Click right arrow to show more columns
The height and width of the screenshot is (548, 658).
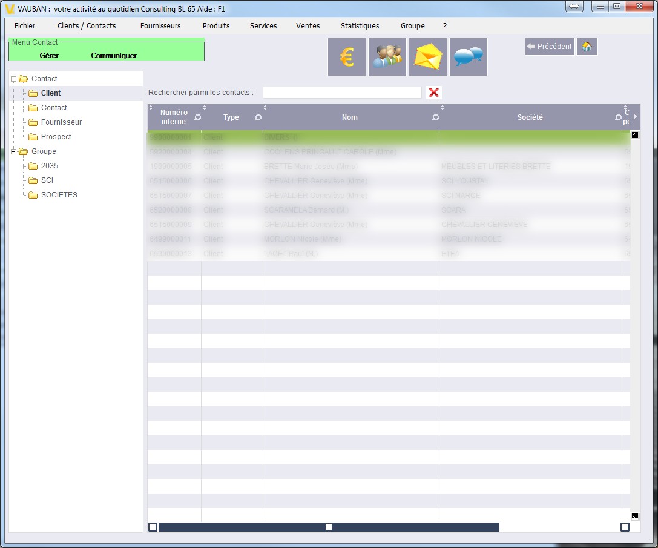pyautogui.click(x=635, y=116)
